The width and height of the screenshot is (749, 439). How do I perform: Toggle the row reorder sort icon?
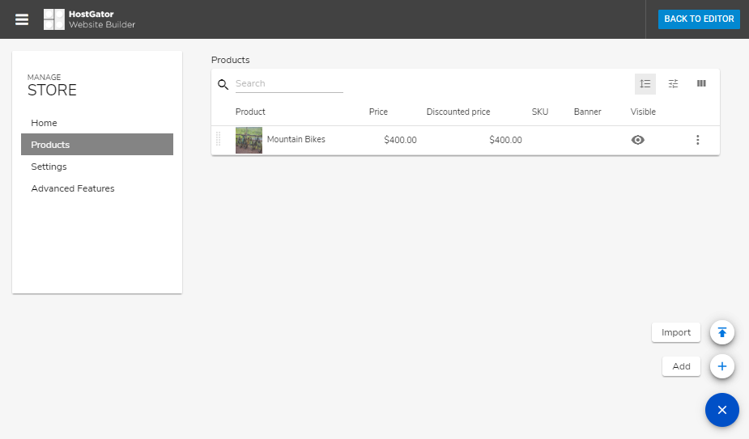point(645,83)
